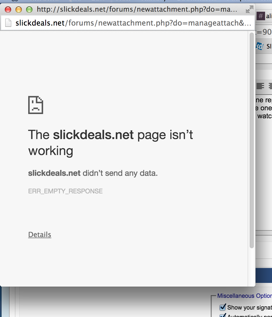
Task: Click the popup's vertical scrollbar
Action: pos(252,140)
